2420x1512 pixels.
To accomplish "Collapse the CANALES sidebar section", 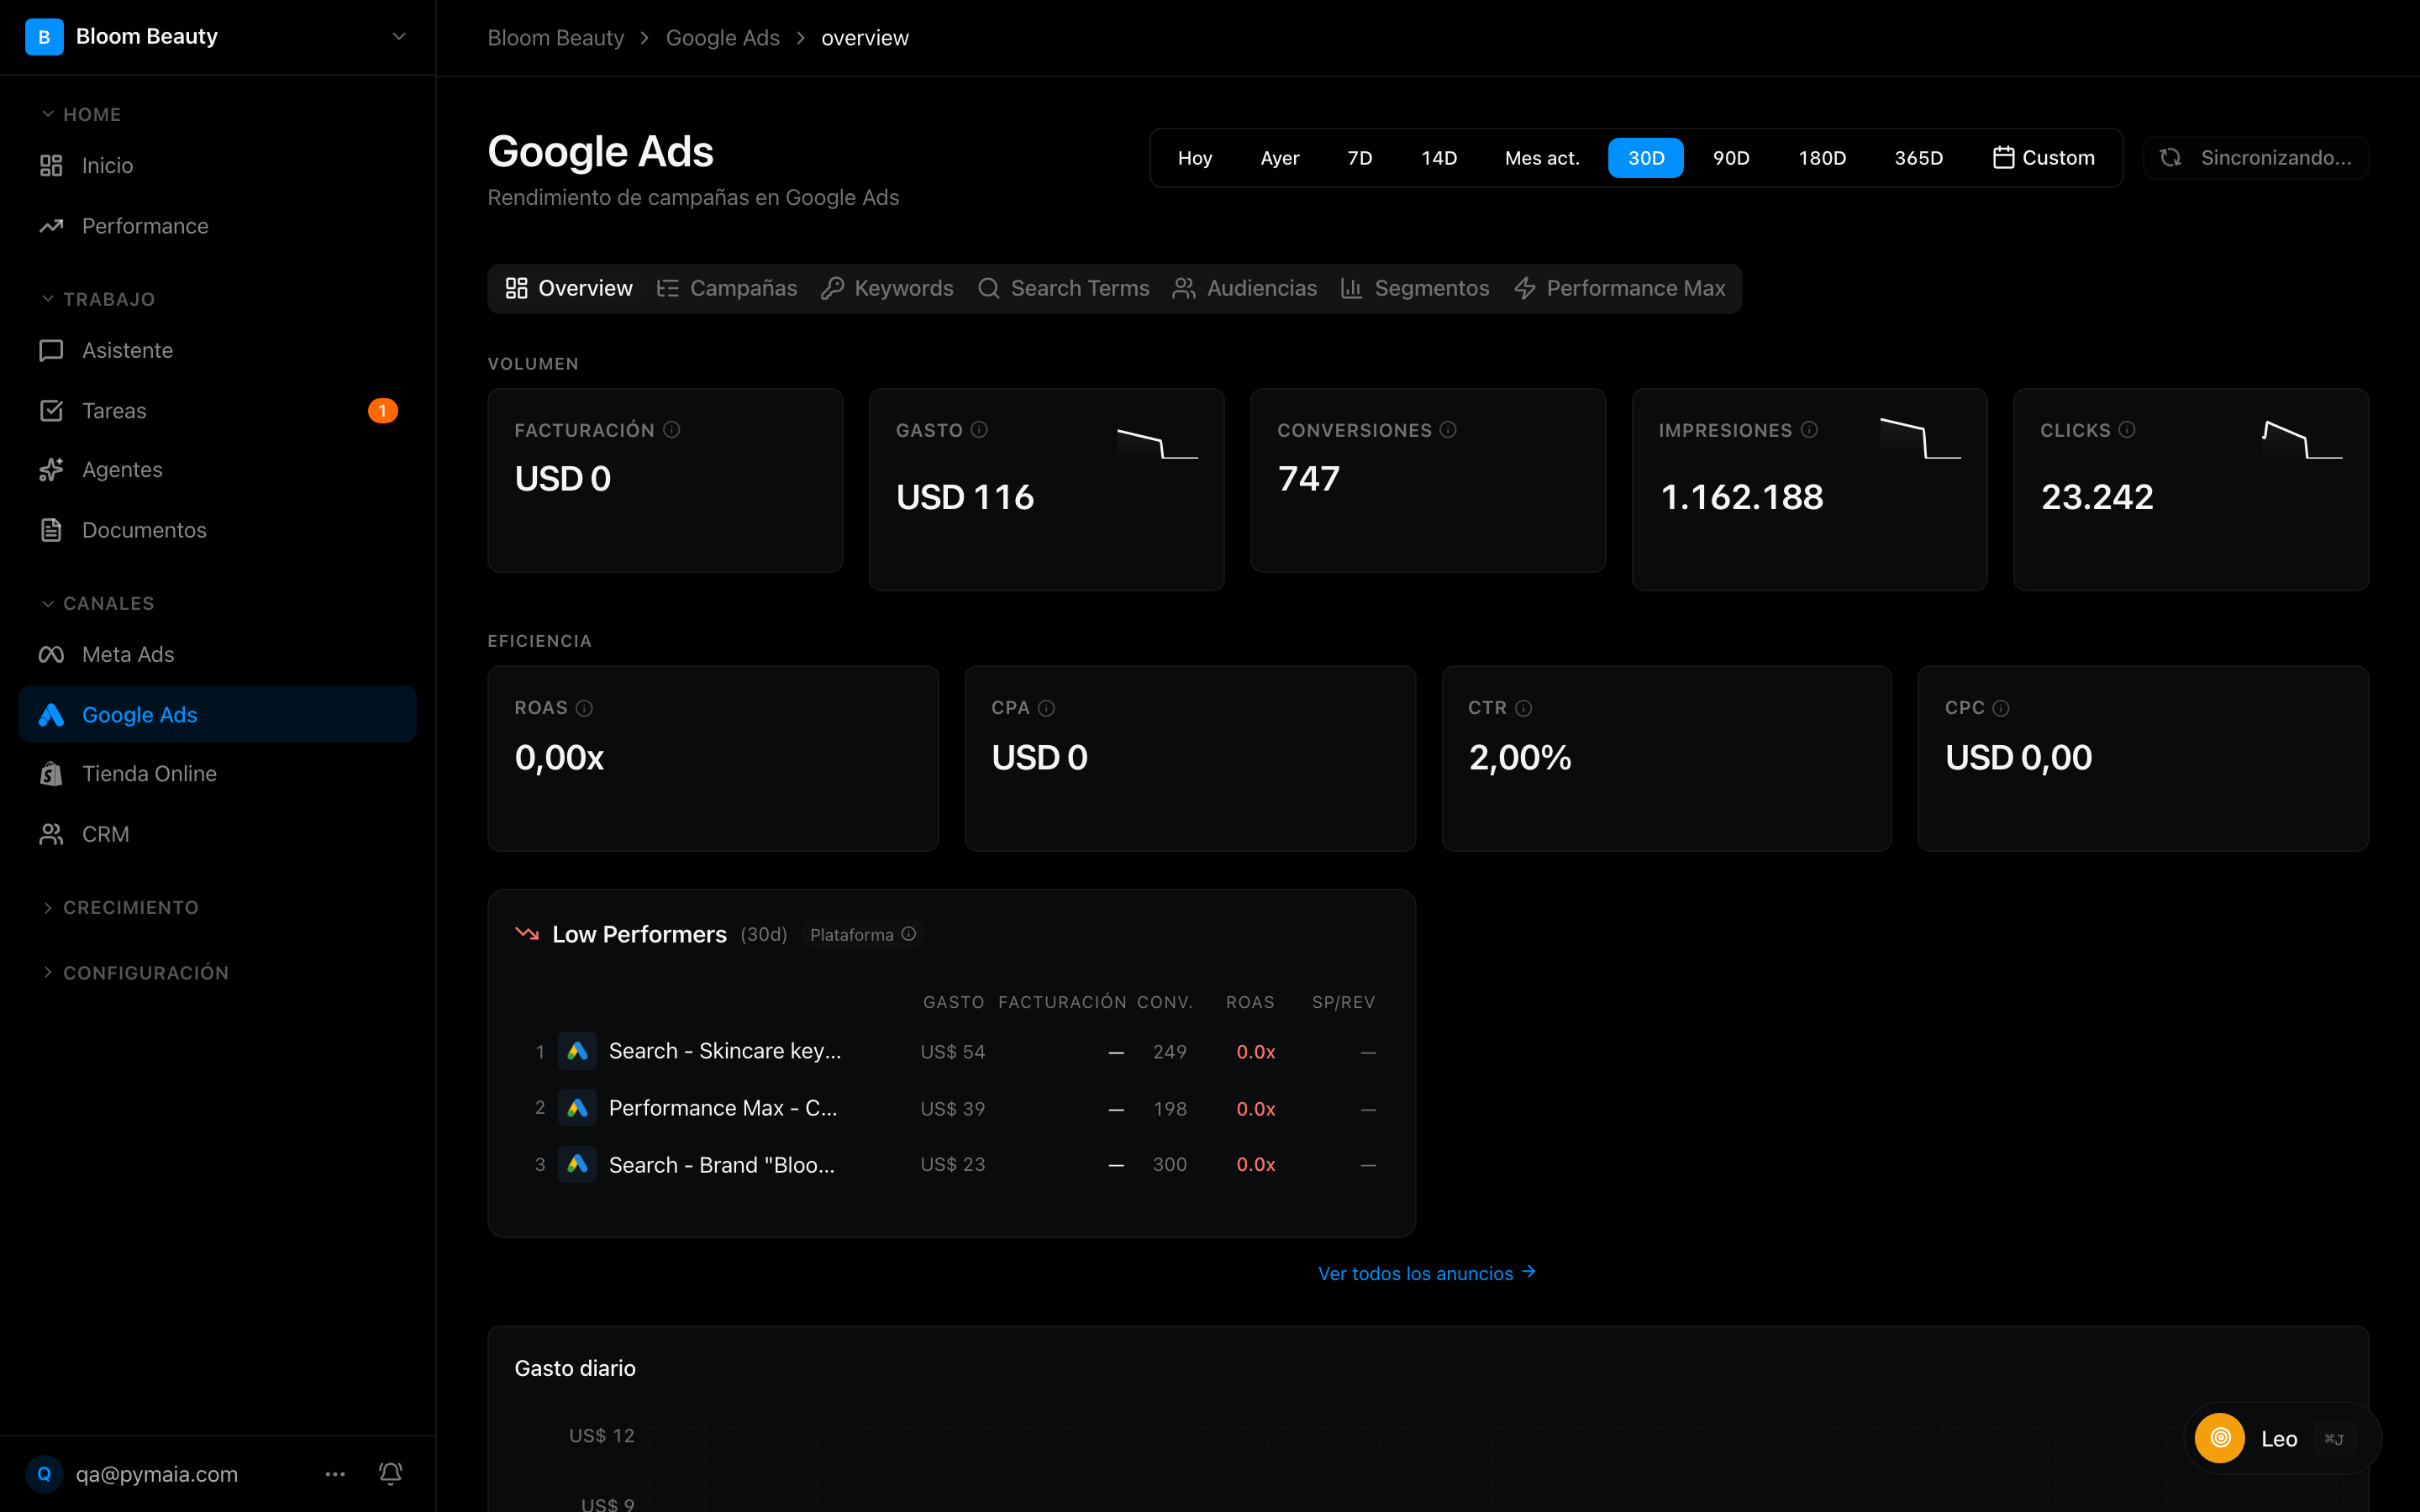I will click(98, 603).
